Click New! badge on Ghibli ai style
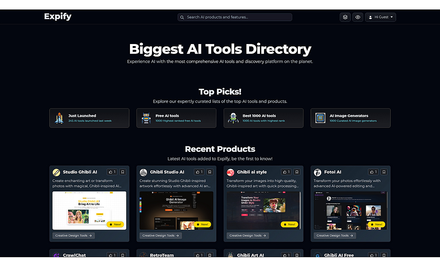440x267 pixels. click(x=289, y=224)
